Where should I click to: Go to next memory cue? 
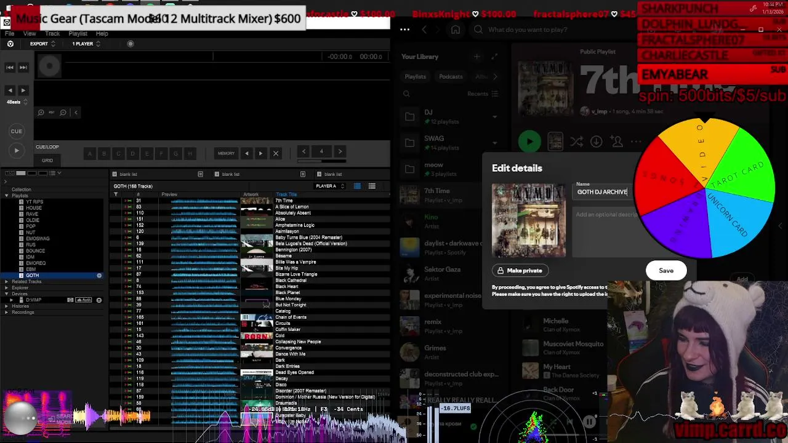tap(260, 153)
